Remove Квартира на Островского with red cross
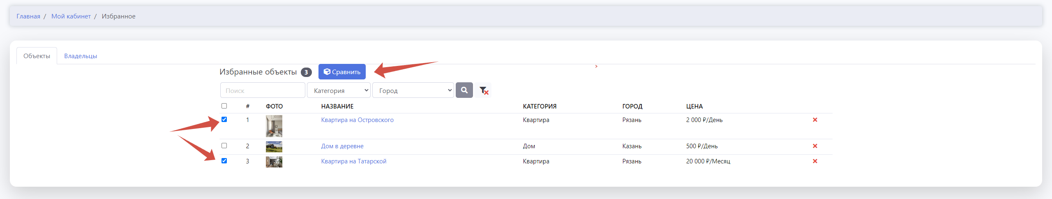The width and height of the screenshot is (1052, 199). pyautogui.click(x=815, y=120)
